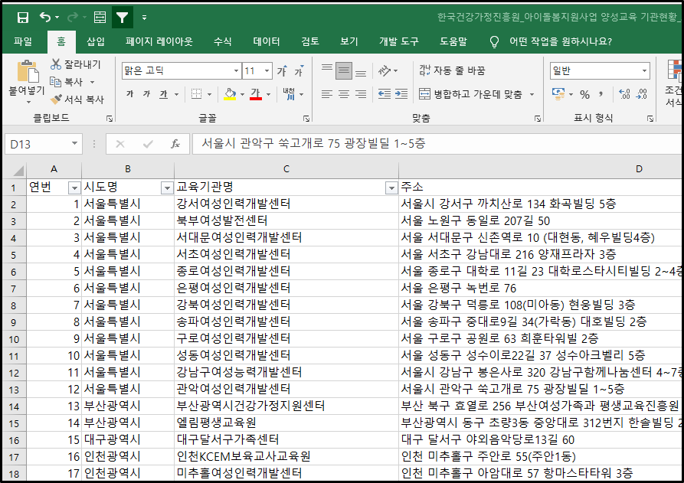Toggle middle align icon

pos(344,71)
